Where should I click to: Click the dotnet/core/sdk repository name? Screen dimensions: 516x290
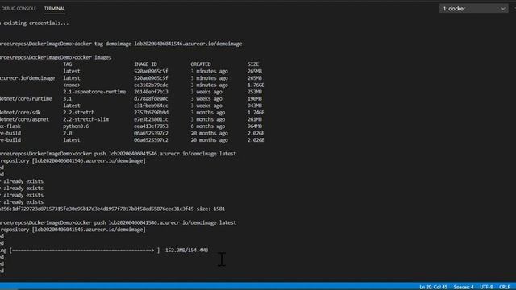click(x=20, y=113)
